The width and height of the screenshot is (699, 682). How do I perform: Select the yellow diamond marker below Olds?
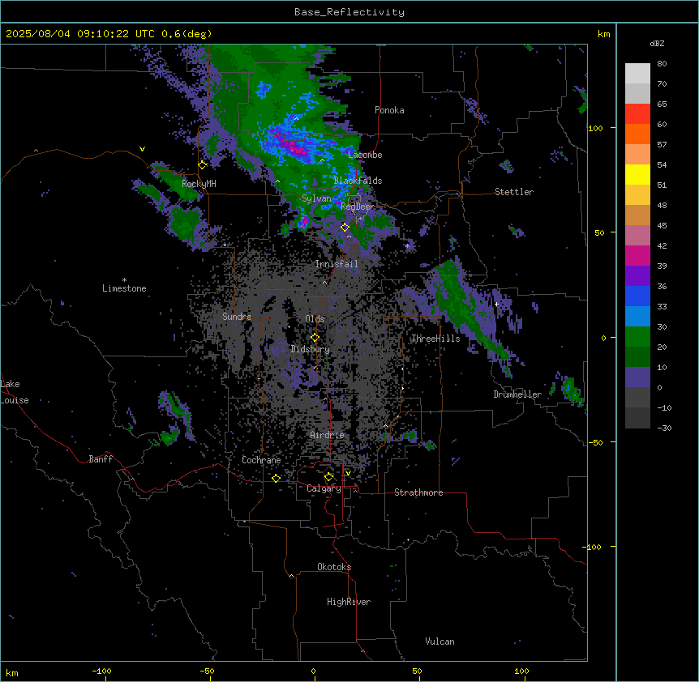tap(315, 338)
